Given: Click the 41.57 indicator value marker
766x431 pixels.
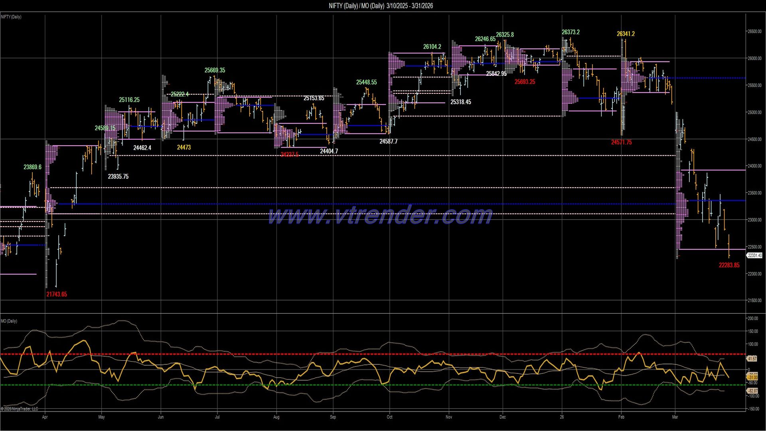Looking at the screenshot, I should point(752,359).
